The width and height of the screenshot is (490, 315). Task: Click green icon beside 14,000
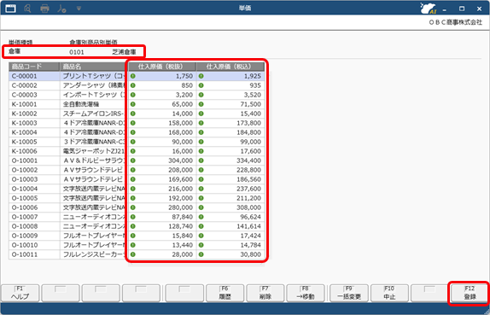tap(133, 114)
